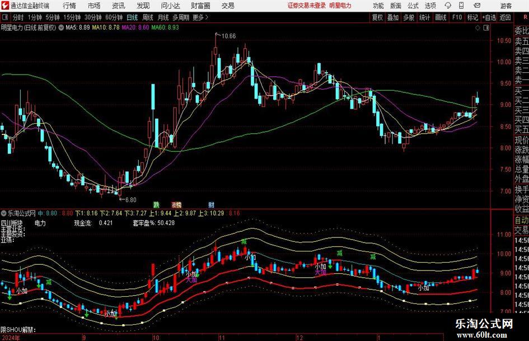
Task: Add stock with +自选 button
Action: [x=489, y=17]
